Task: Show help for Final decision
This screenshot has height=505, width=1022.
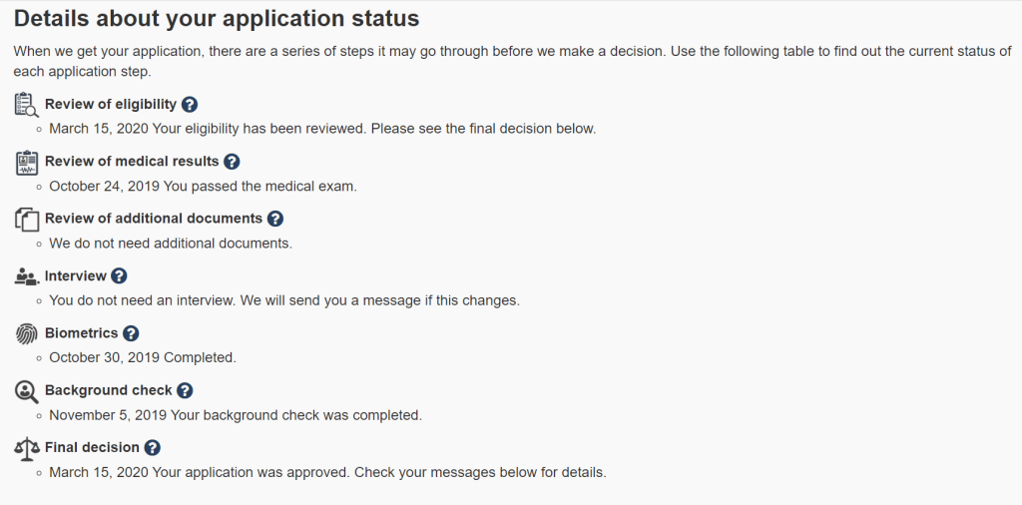Action: (152, 448)
